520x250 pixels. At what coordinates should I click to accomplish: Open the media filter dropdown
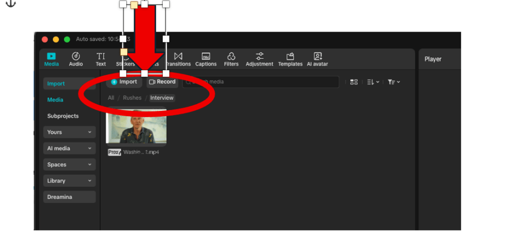pos(393,82)
